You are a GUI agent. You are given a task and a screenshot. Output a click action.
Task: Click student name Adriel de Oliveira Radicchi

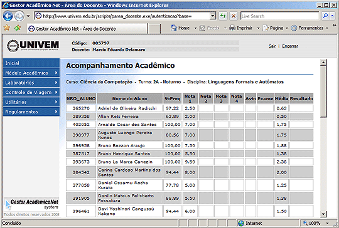pos(127,108)
